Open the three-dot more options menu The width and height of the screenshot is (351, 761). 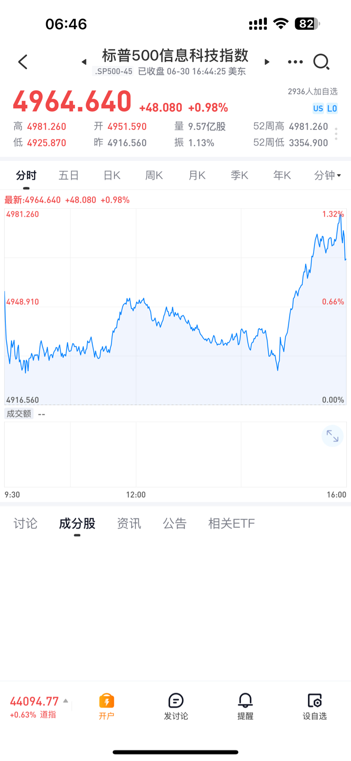pos(295,62)
